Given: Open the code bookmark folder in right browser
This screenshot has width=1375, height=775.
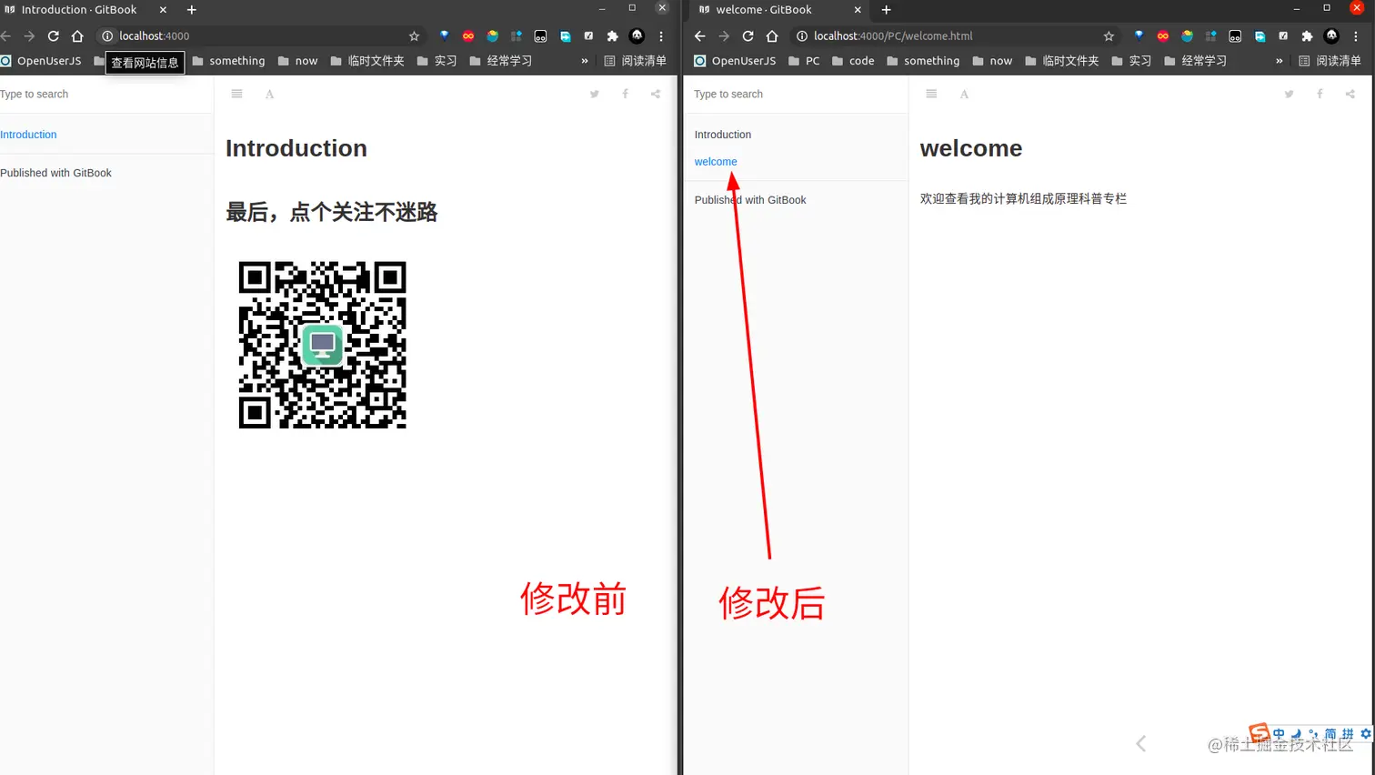Looking at the screenshot, I should tap(853, 61).
